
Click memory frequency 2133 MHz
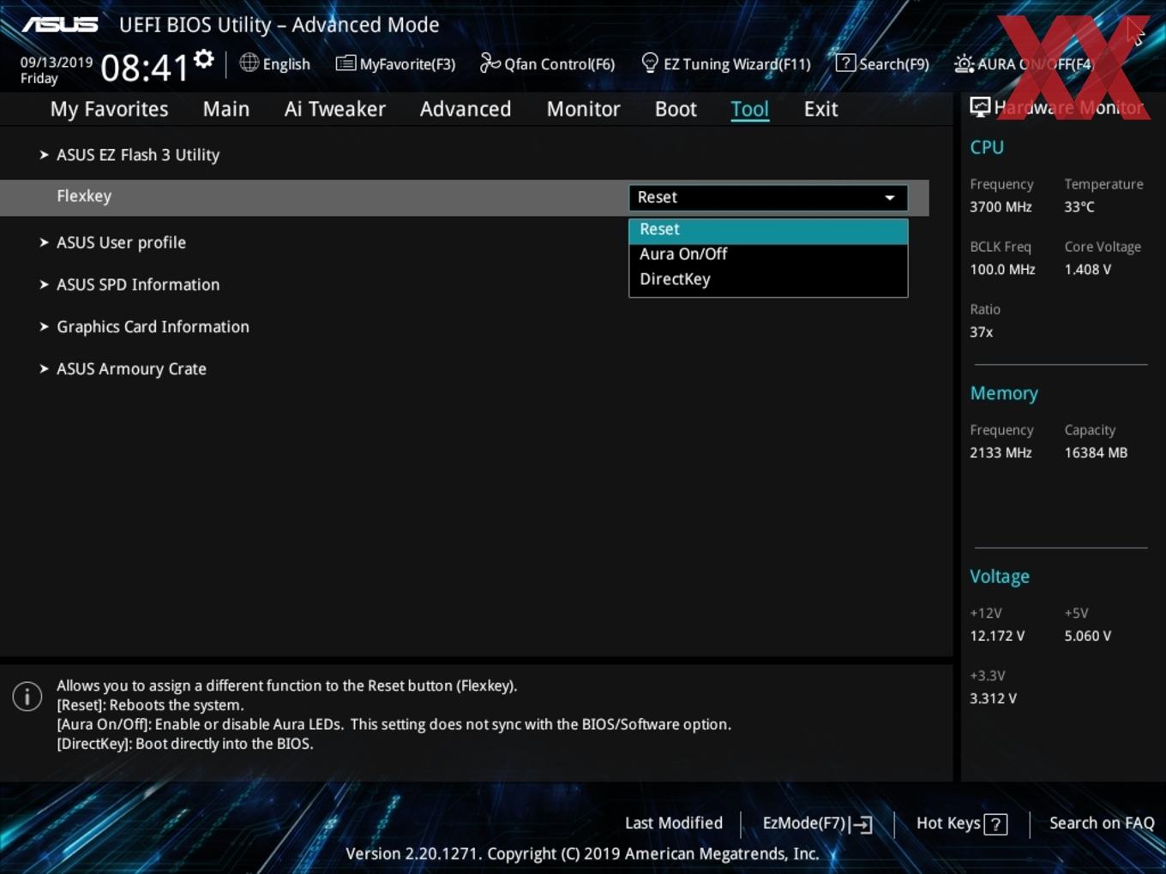[x=1001, y=453]
